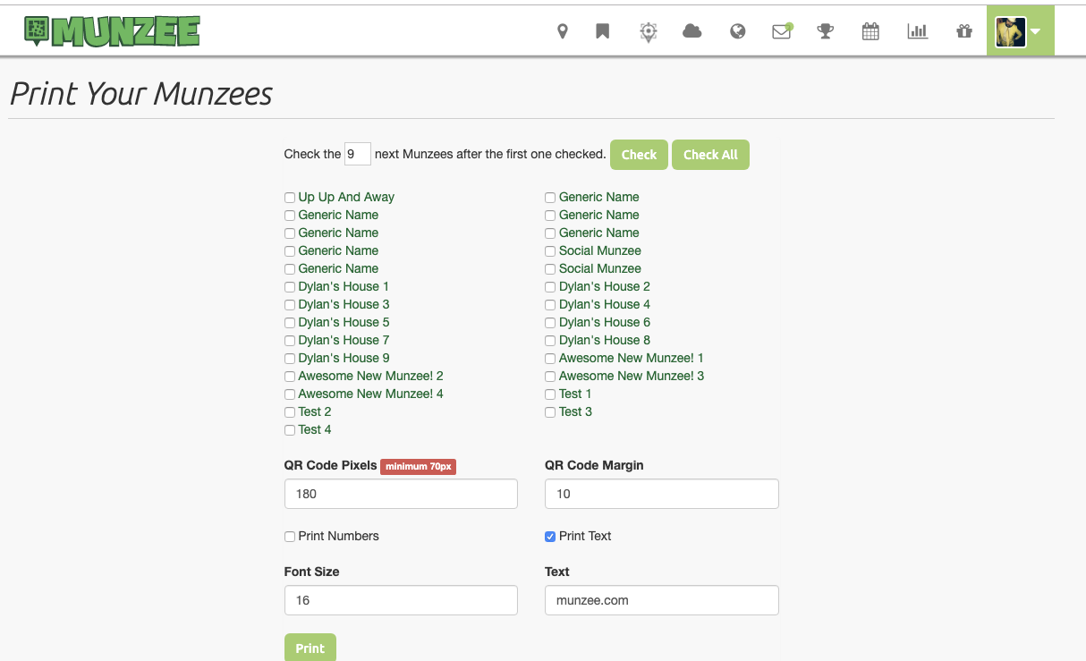Click the green Print button
The height and width of the screenshot is (661, 1086).
coord(310,648)
